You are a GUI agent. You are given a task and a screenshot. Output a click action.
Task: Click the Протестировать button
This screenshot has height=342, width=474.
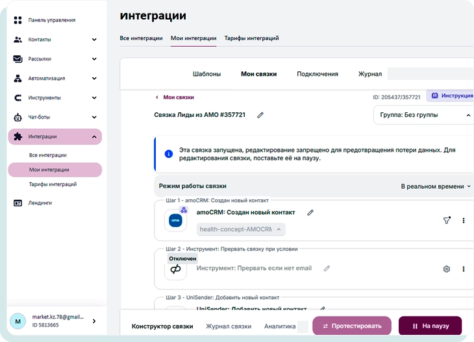tap(352, 326)
